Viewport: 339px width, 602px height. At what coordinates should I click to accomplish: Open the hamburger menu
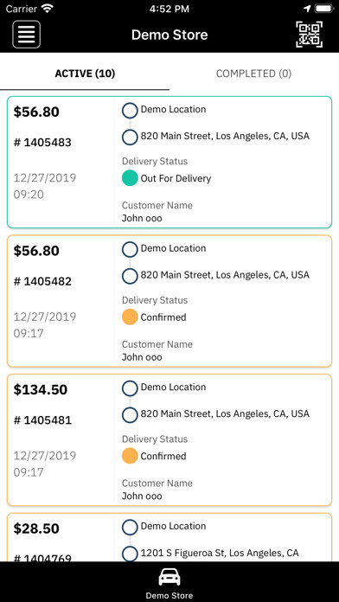click(27, 35)
